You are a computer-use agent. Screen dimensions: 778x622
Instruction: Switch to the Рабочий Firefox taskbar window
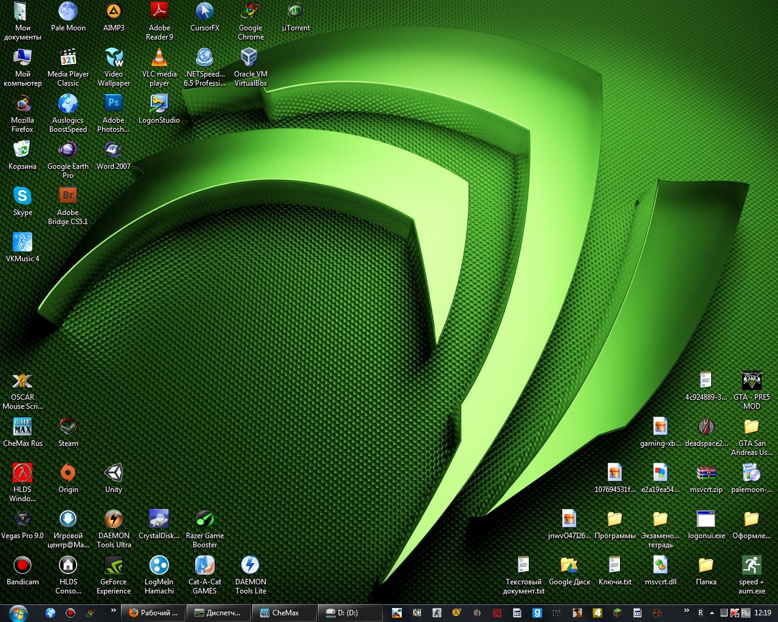[154, 613]
